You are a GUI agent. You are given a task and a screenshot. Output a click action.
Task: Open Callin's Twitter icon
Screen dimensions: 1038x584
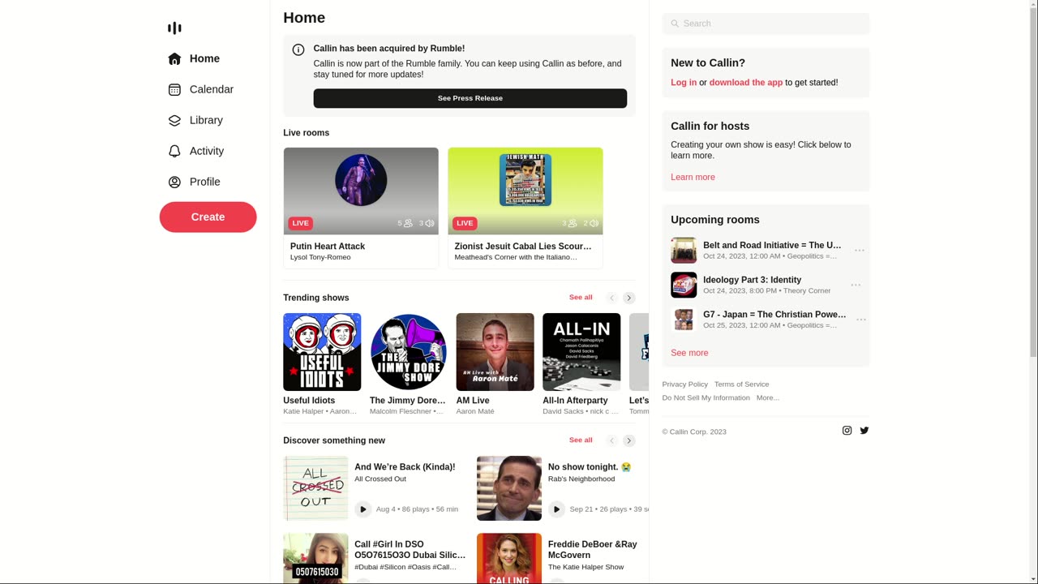tap(864, 431)
